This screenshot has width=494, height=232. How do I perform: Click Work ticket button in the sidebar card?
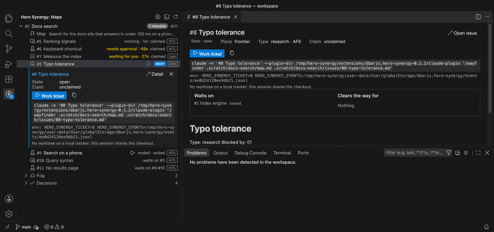[49, 95]
